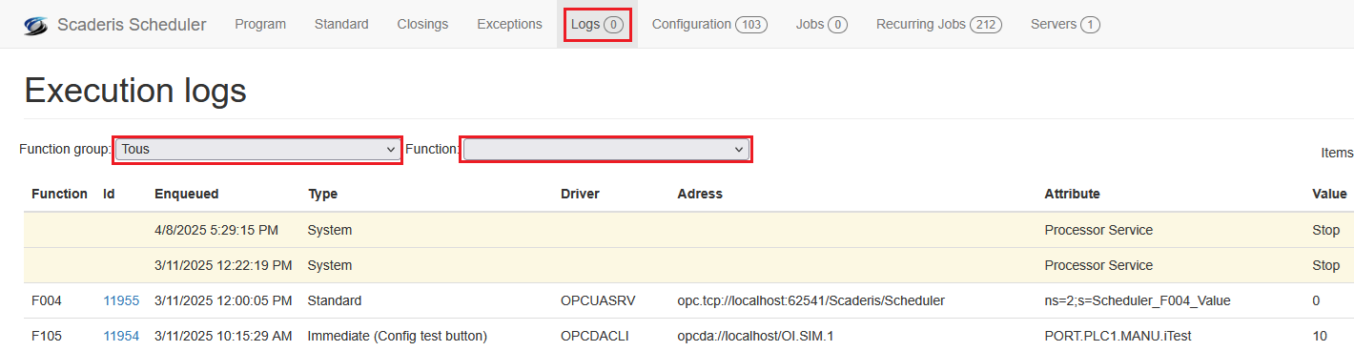
Task: Click timestamp 3/11/2025 12:00:05 PM
Action: click(223, 300)
